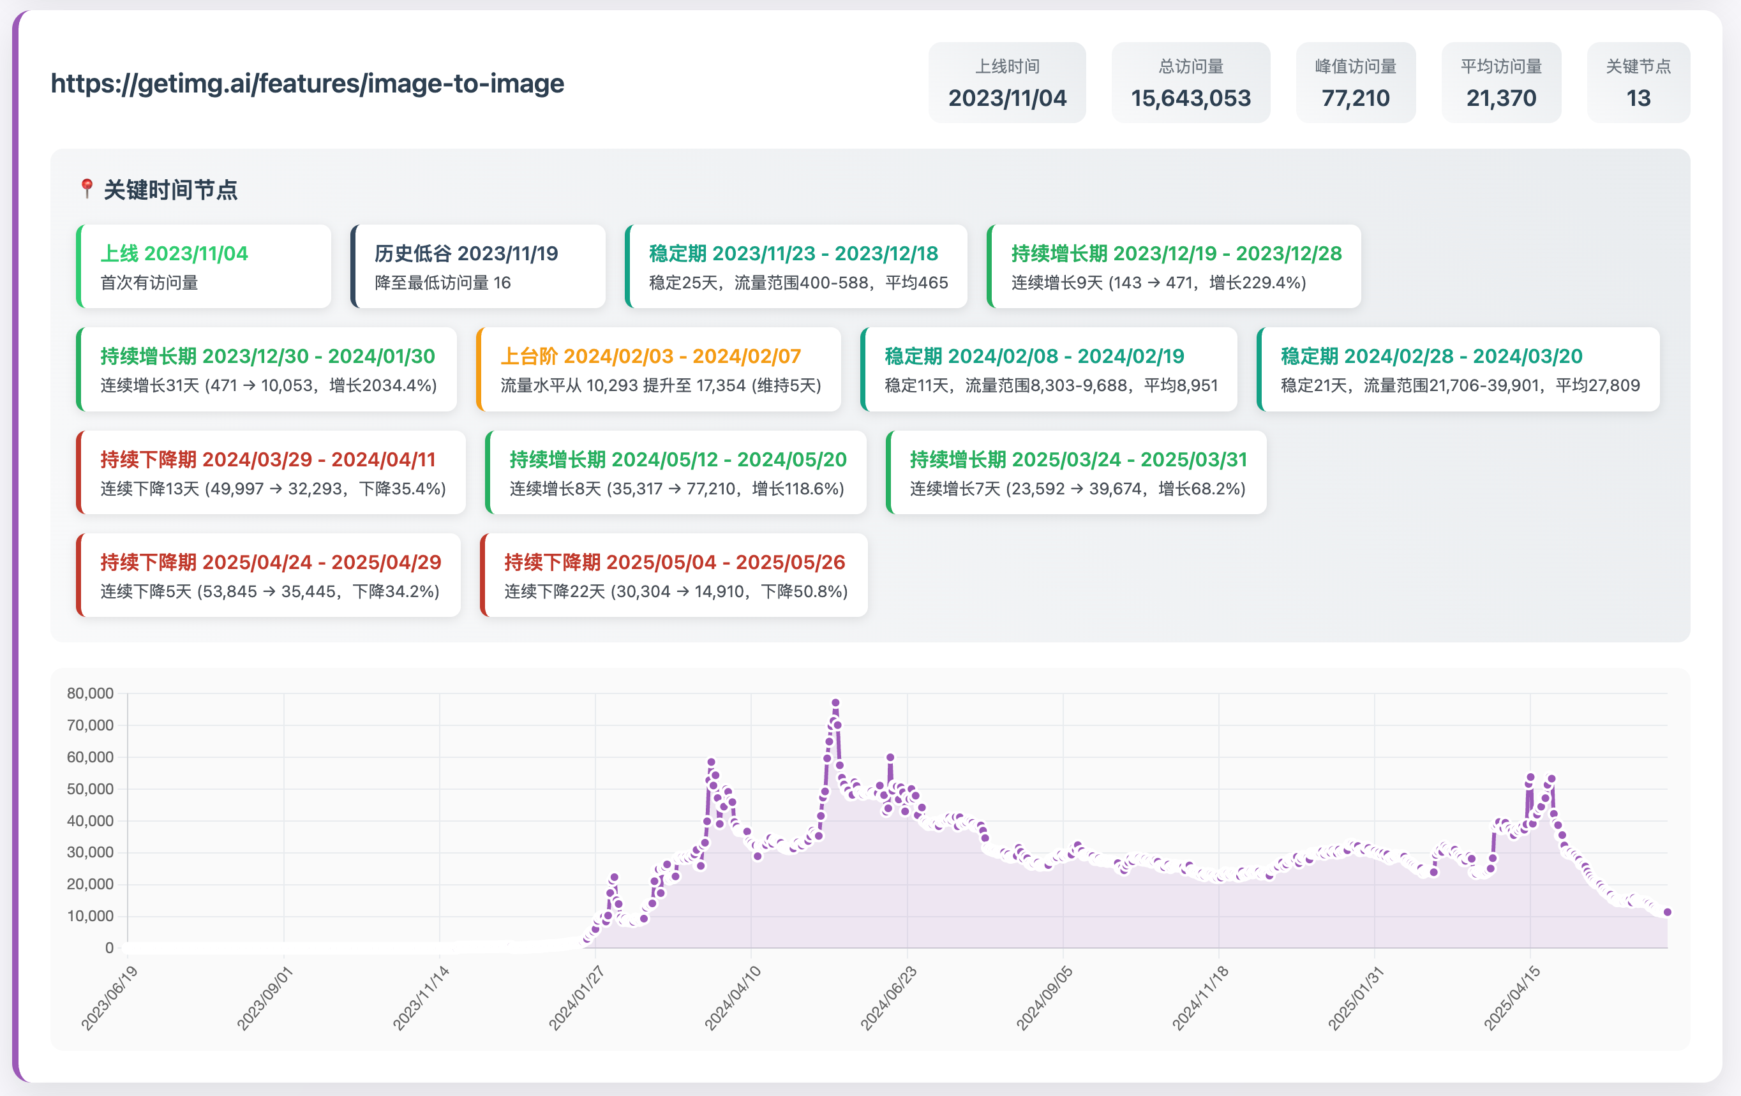The width and height of the screenshot is (1741, 1096).
Task: Select the 关键节点 13 stat card
Action: [1638, 82]
